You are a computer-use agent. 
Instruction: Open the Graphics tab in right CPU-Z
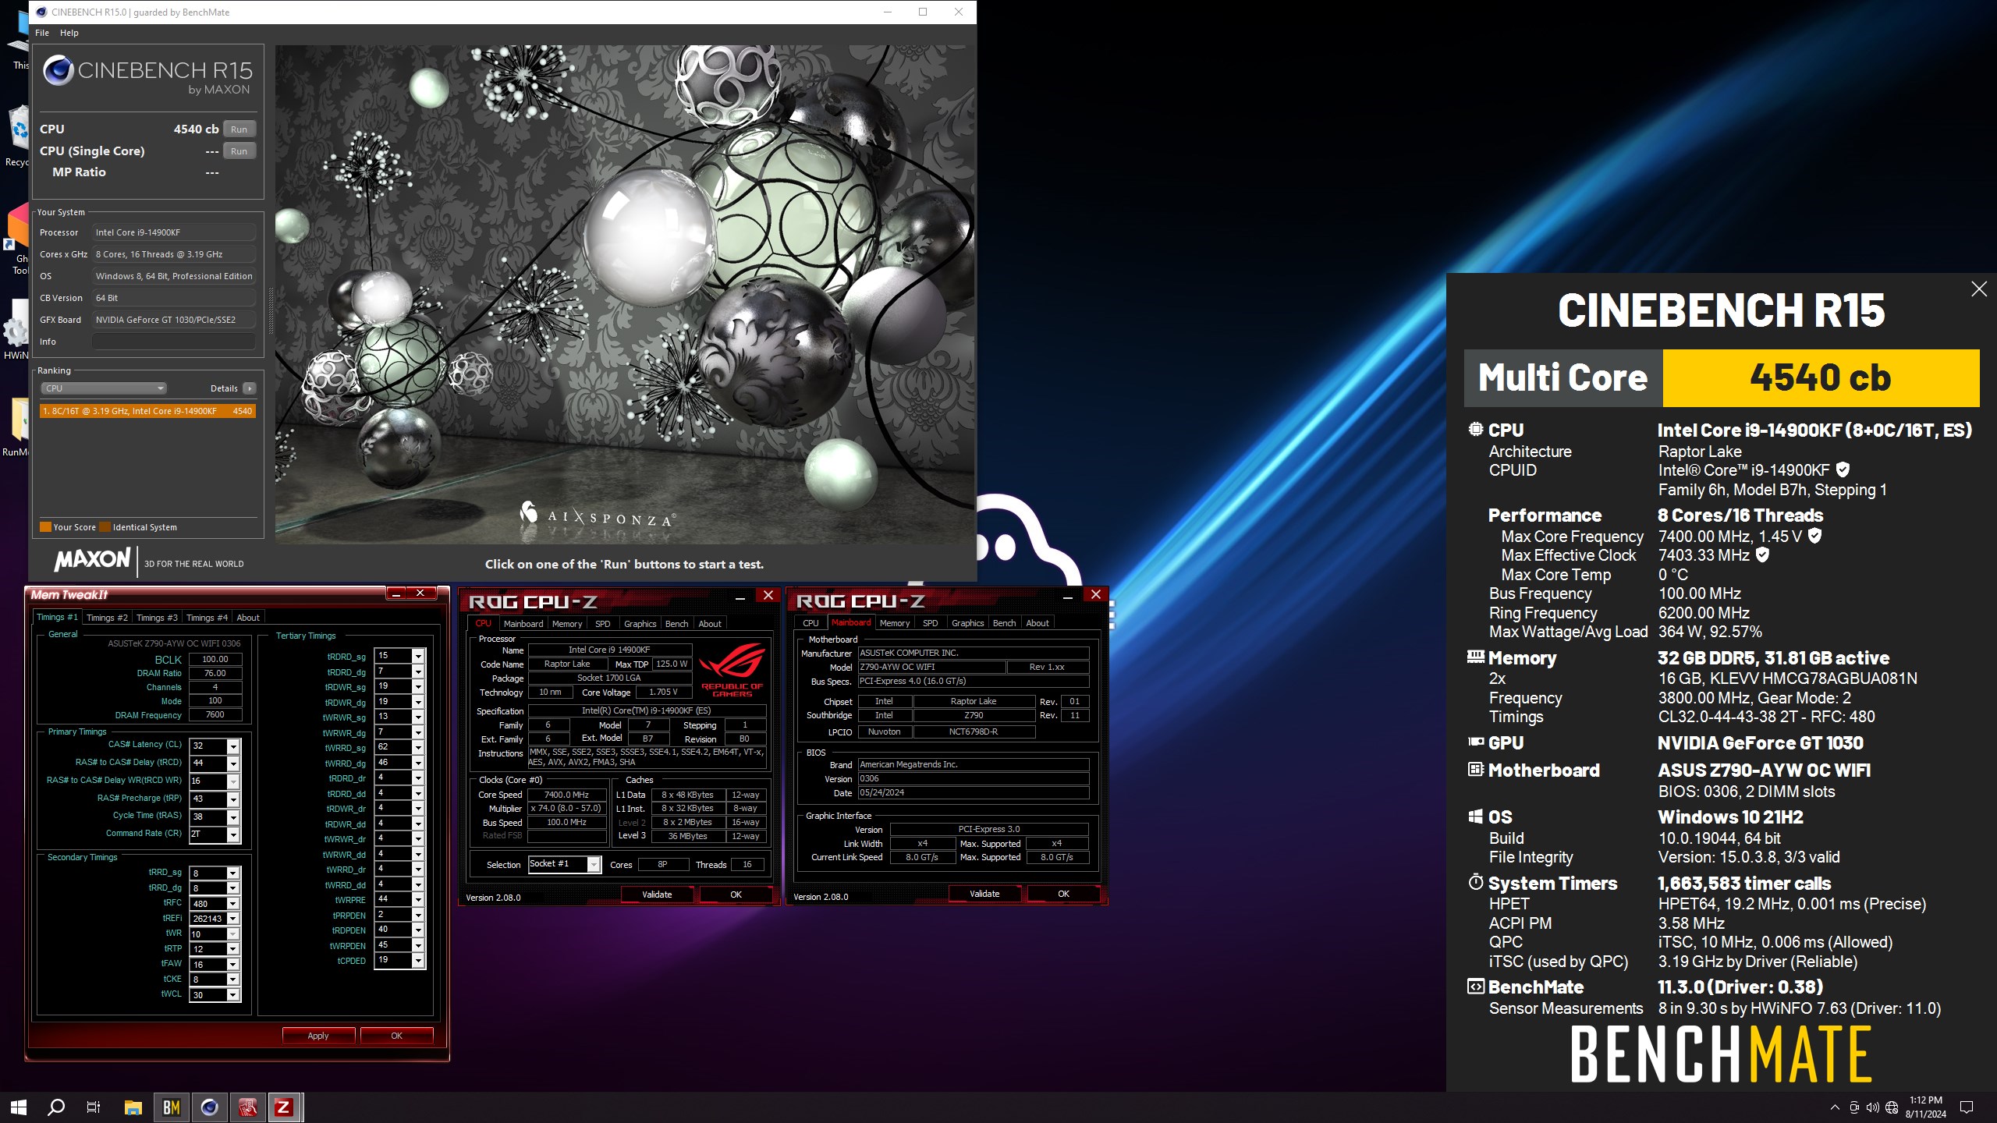pos(967,623)
